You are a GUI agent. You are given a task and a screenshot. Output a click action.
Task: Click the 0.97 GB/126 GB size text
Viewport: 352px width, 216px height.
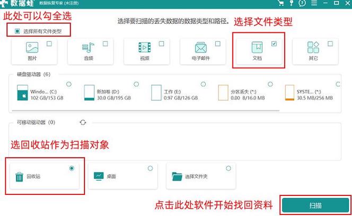pyautogui.click(x=181, y=98)
